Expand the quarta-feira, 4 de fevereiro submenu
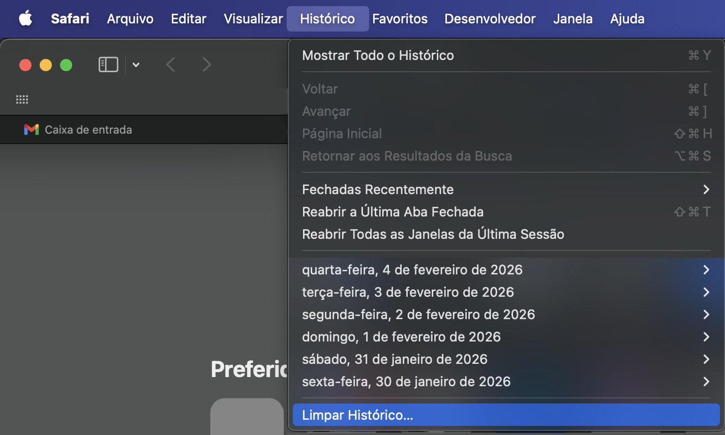Image resolution: width=725 pixels, height=435 pixels. 706,270
